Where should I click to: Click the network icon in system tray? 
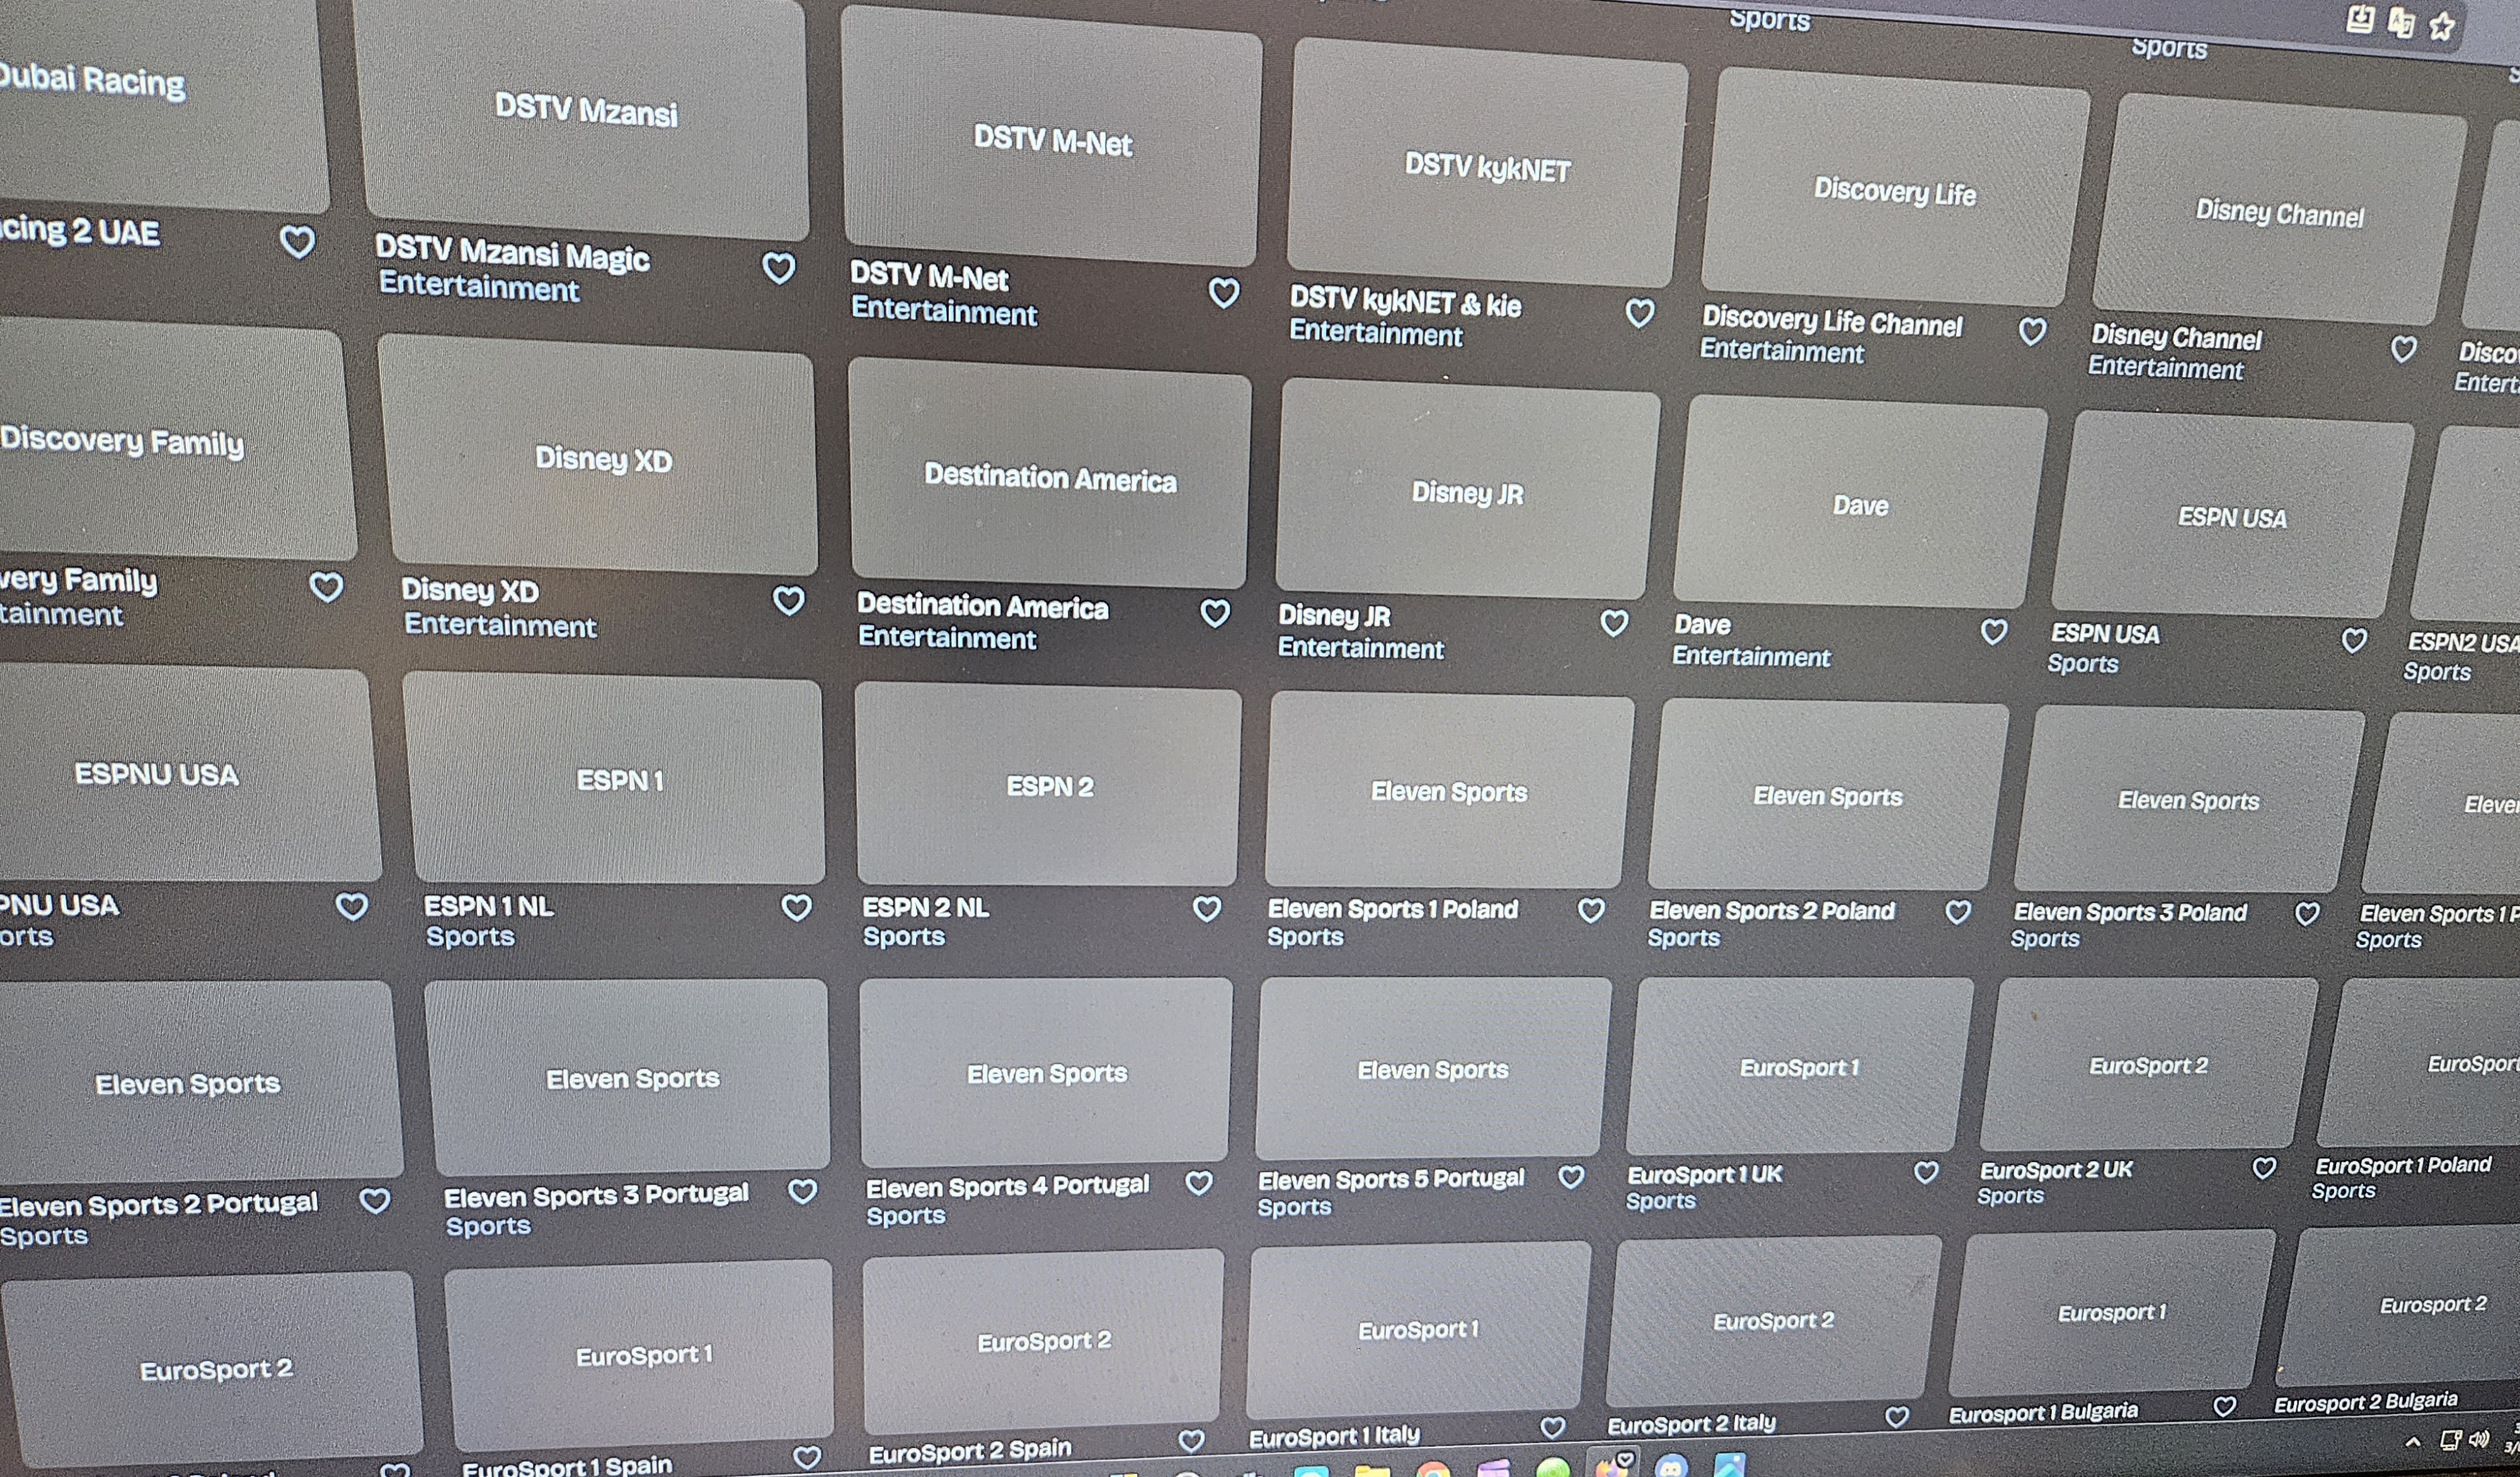coord(2450,1440)
